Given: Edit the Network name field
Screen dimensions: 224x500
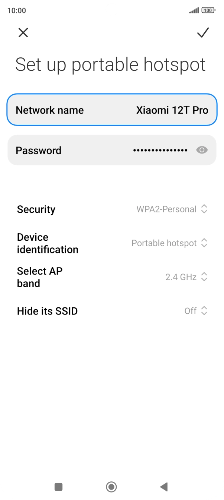Looking at the screenshot, I should tap(111, 110).
